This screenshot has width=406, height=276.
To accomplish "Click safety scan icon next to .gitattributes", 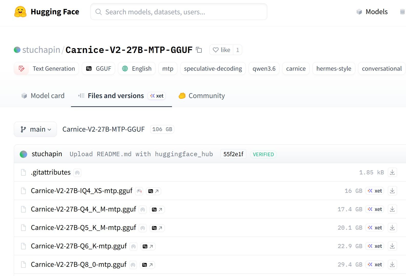I will pos(77,173).
